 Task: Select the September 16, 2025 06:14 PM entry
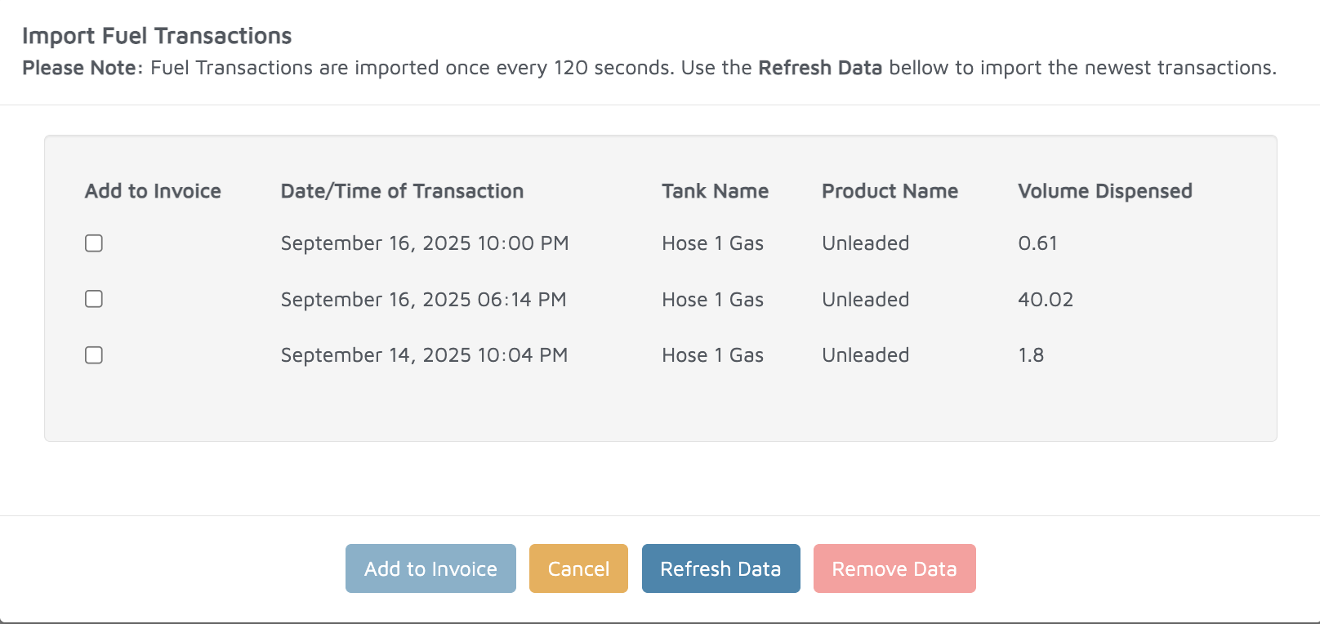point(423,300)
